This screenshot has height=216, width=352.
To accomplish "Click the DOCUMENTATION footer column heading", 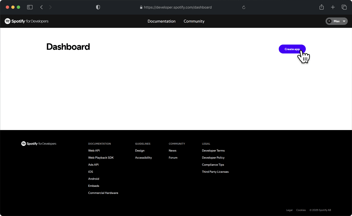I will click(x=100, y=144).
